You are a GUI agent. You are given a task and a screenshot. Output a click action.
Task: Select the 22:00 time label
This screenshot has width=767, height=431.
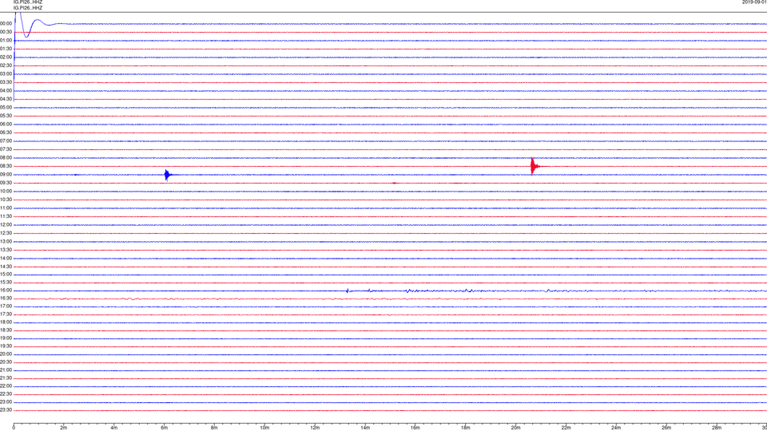[6, 386]
